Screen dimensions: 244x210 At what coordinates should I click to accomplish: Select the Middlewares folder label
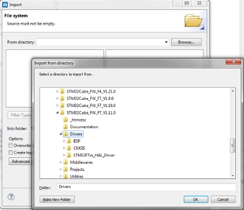pos(81,162)
